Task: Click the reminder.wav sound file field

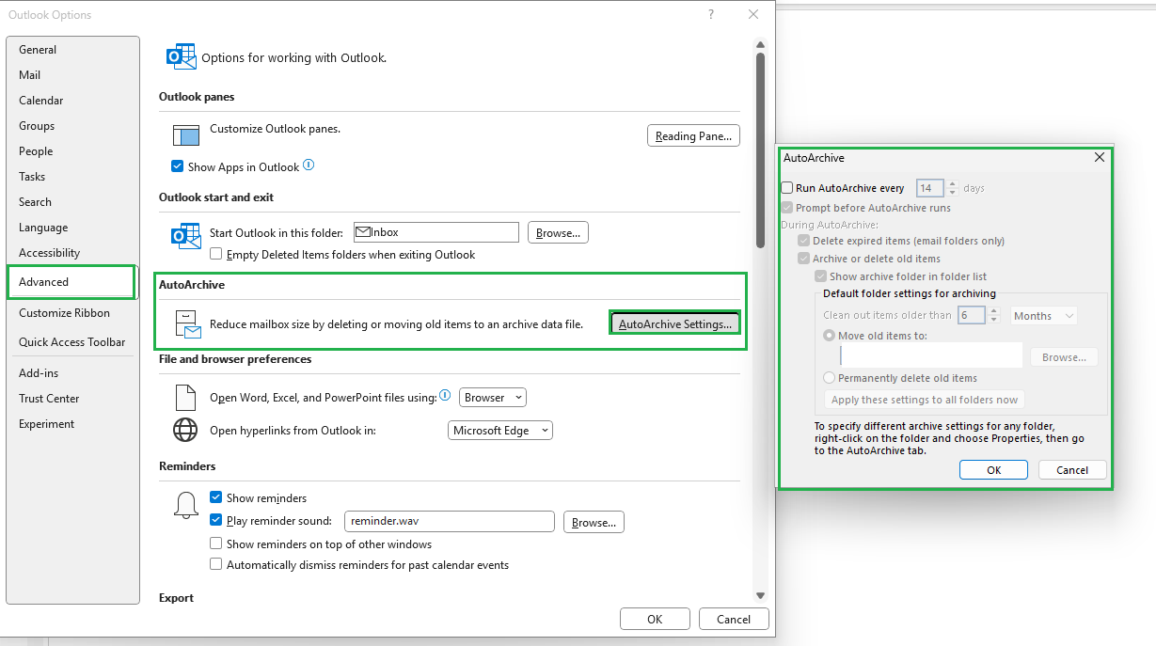Action: click(450, 521)
